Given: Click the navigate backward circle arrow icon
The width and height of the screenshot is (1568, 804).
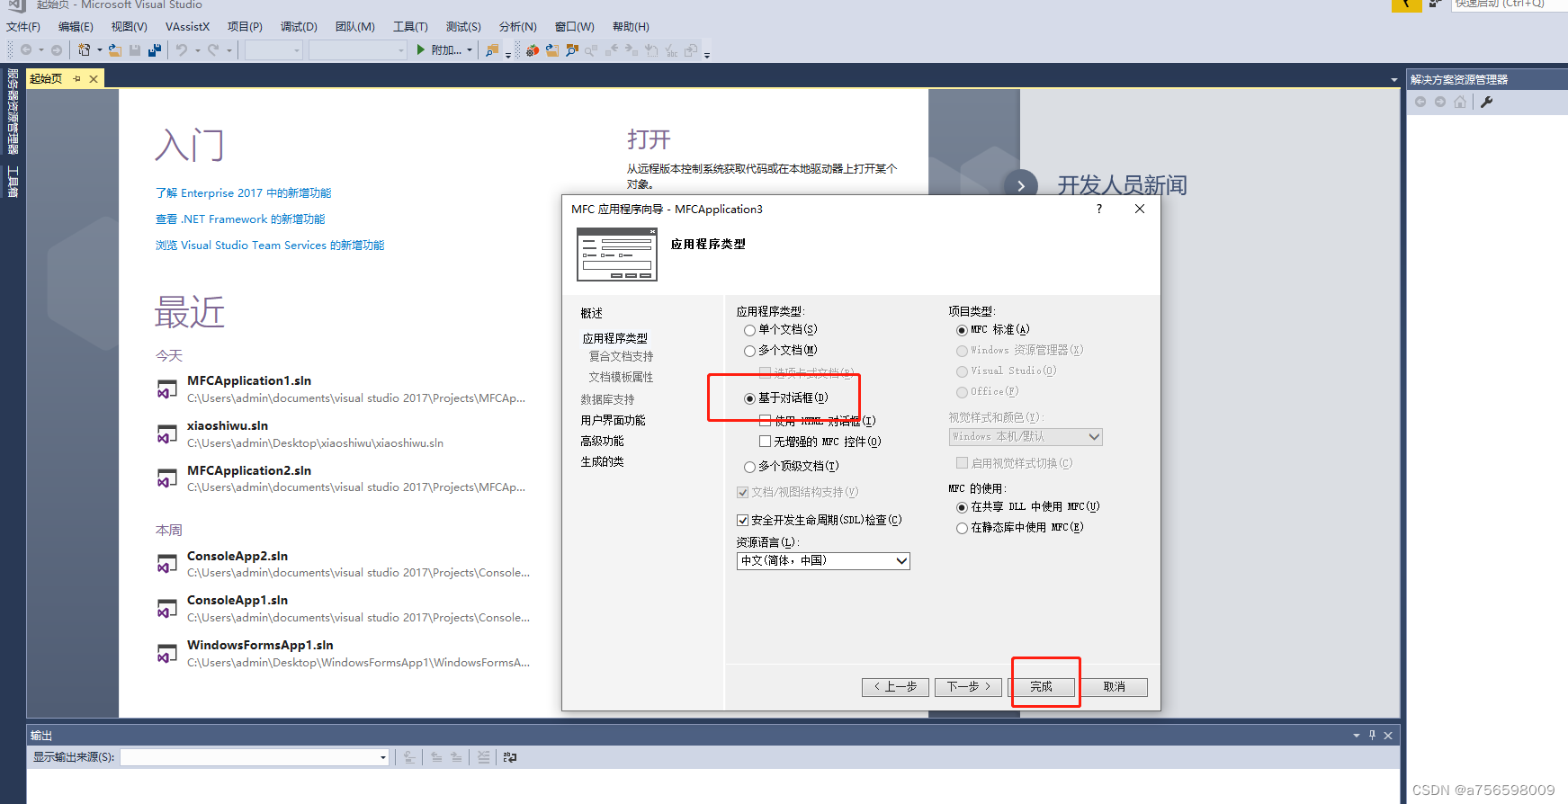Looking at the screenshot, I should [x=26, y=50].
